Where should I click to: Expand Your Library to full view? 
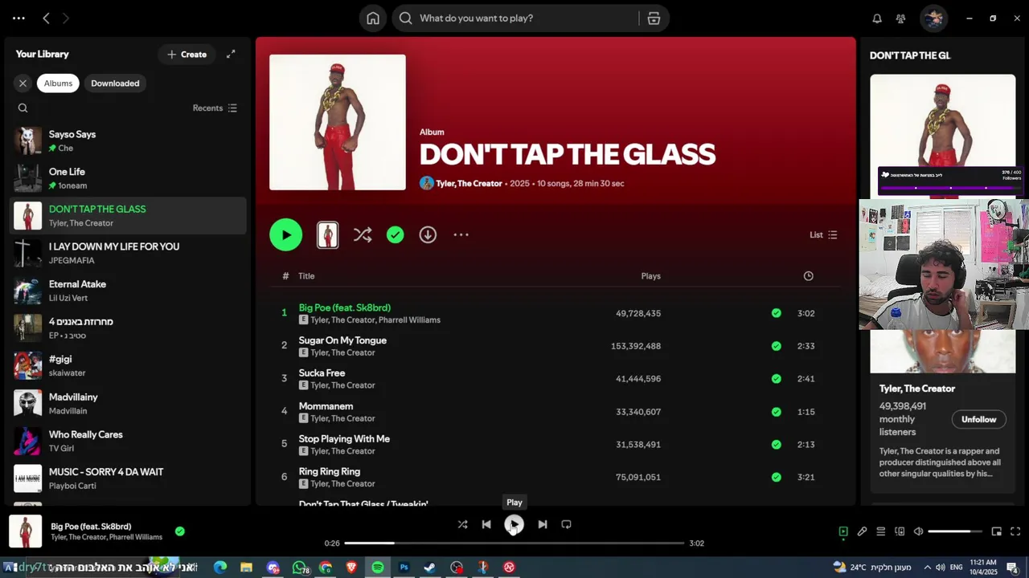(x=231, y=54)
